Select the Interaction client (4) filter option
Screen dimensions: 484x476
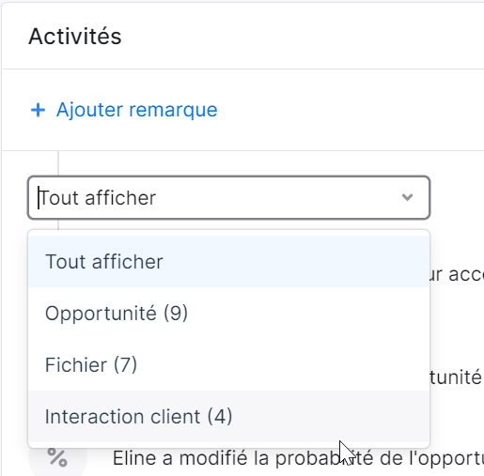point(228,416)
